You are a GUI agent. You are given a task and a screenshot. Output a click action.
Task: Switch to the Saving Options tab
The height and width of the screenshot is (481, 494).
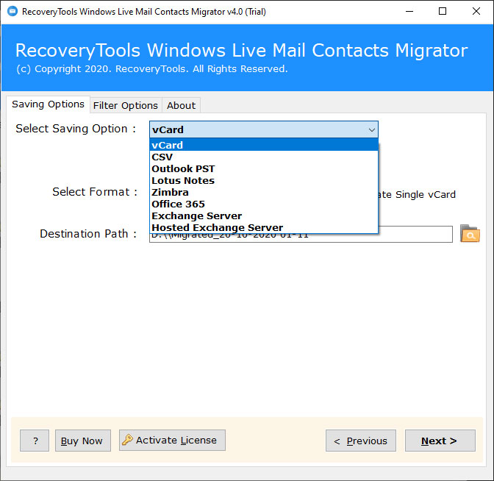[x=48, y=104]
